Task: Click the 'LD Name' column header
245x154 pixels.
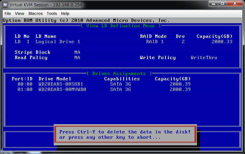Action: [46, 36]
